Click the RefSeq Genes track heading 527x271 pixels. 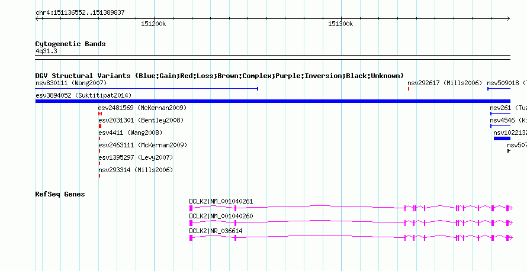(60, 194)
